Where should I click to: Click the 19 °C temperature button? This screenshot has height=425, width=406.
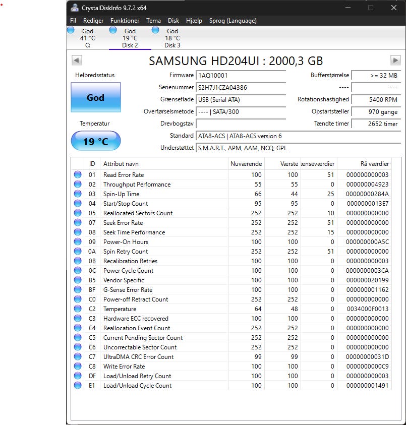(95, 141)
